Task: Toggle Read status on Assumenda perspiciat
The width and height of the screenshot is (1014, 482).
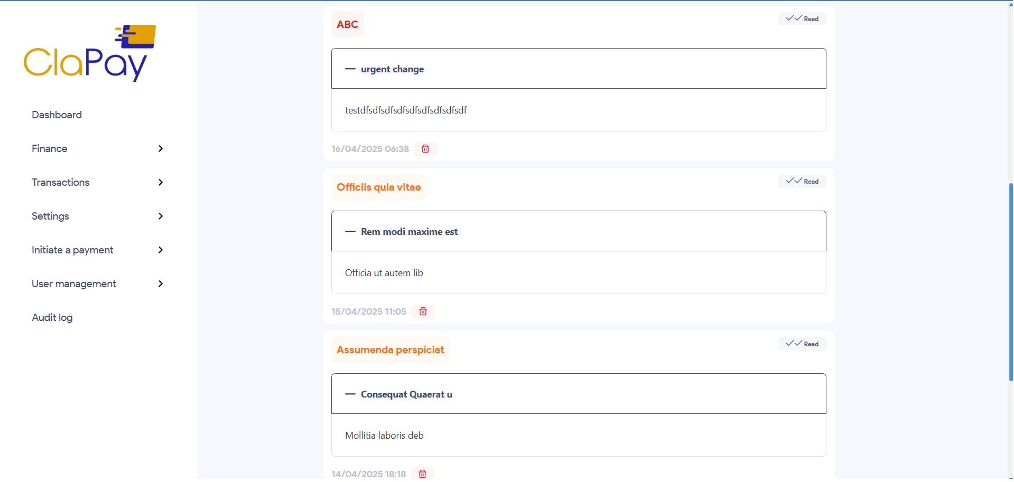Action: click(x=802, y=344)
